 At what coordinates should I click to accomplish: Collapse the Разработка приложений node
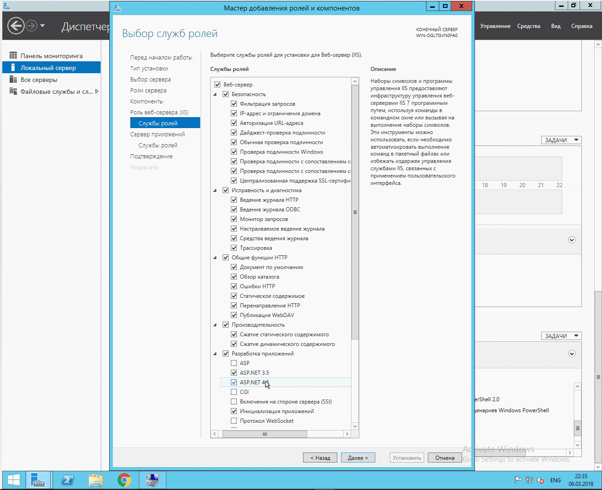[215, 354]
